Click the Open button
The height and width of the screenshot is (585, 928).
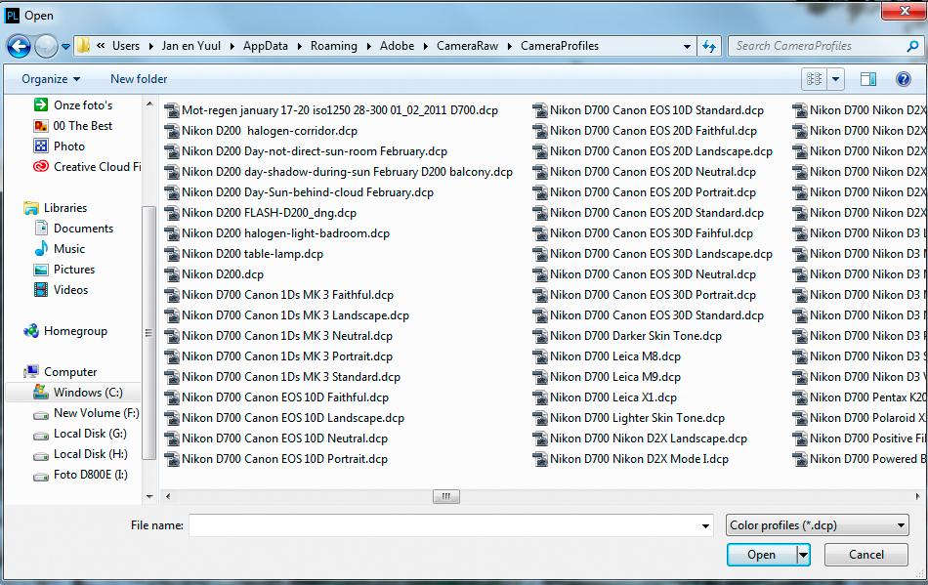(762, 555)
